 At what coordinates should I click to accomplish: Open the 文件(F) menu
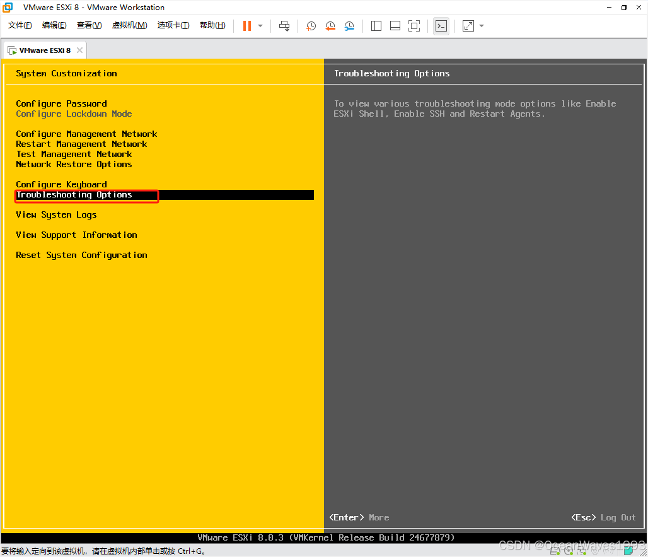(20, 25)
